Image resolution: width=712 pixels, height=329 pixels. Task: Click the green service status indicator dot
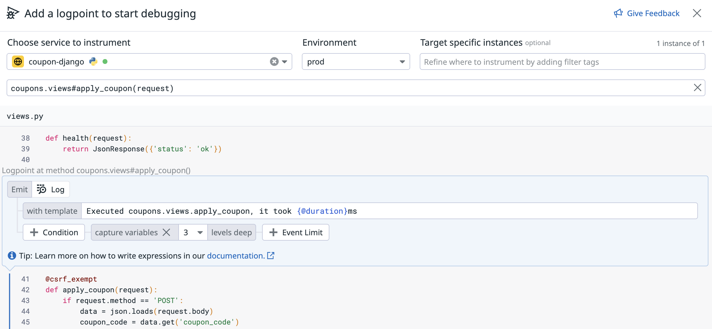(105, 62)
